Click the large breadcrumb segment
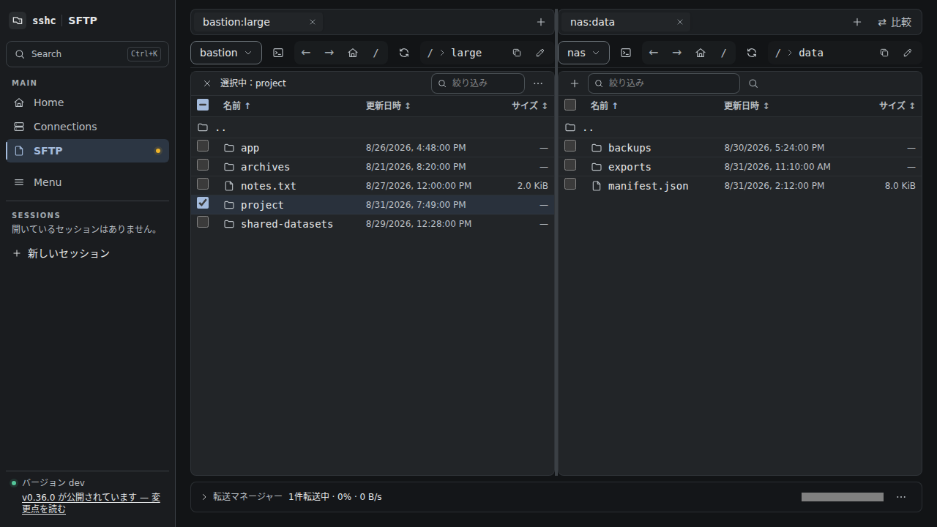This screenshot has width=937, height=527. 466,53
